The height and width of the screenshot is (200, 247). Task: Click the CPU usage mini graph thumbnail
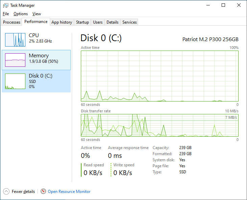[x=15, y=39]
